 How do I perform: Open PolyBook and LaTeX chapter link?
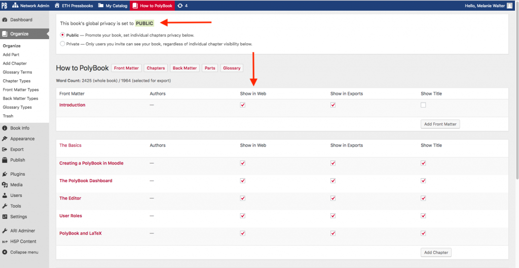click(81, 233)
